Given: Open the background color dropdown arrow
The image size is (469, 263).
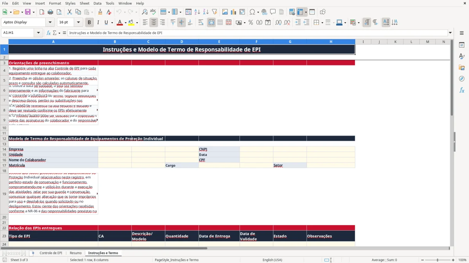Looking at the screenshot, I should [137, 23].
